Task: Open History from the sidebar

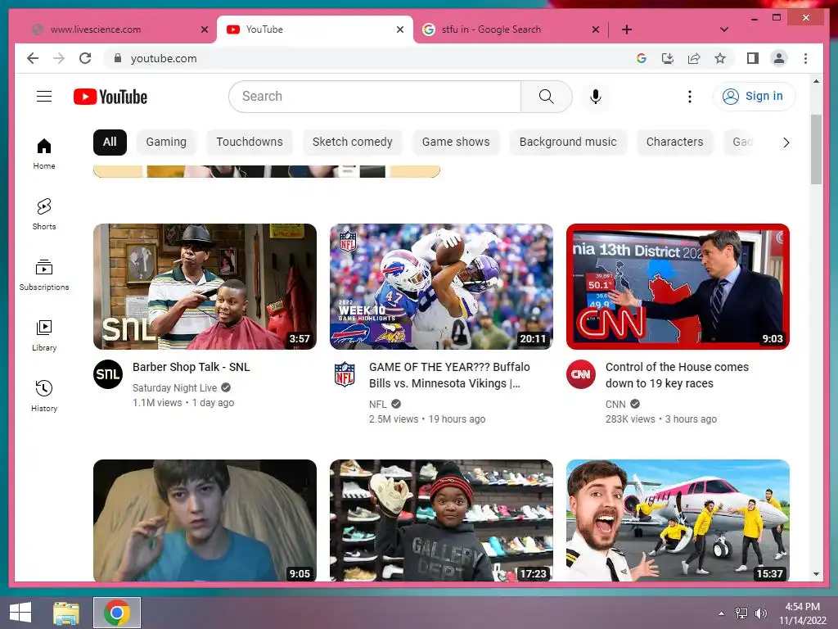Action: 44,396
